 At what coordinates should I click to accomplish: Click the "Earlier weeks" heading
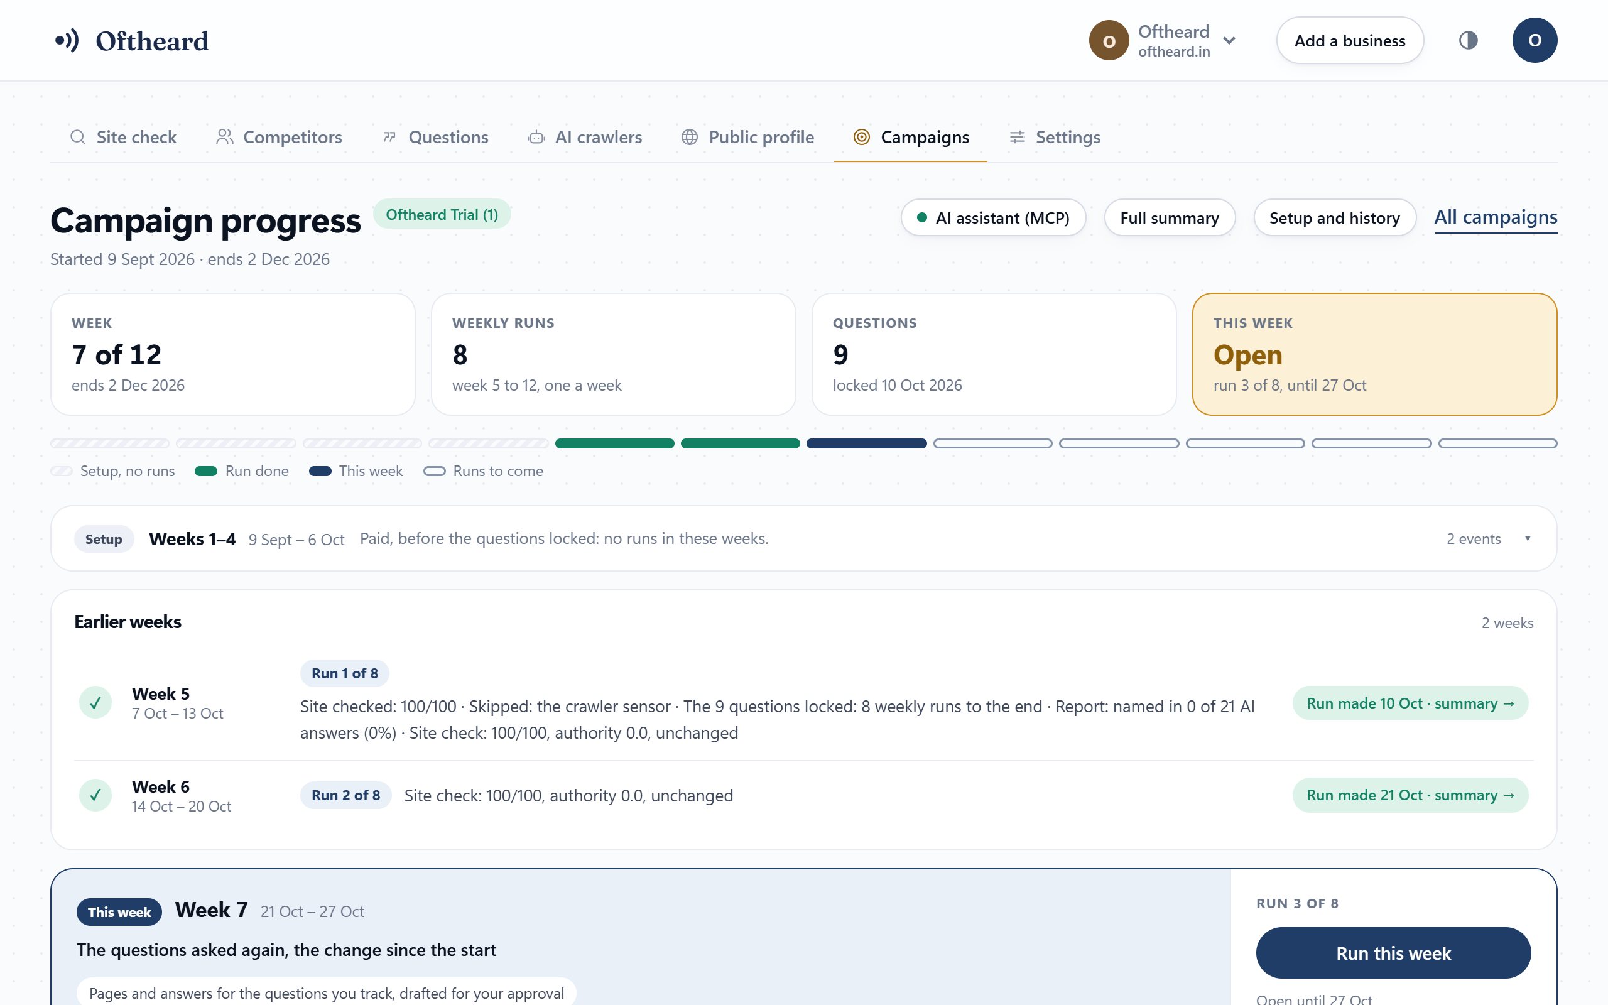tap(128, 621)
